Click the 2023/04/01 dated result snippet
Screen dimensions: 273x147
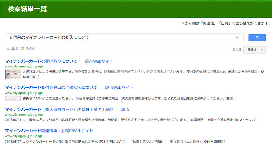pos(133,120)
